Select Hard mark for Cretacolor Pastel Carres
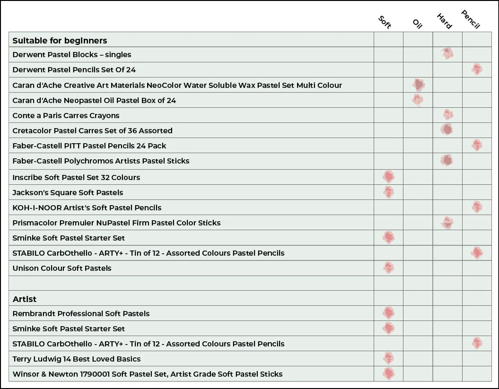The width and height of the screenshot is (499, 389). [x=446, y=130]
